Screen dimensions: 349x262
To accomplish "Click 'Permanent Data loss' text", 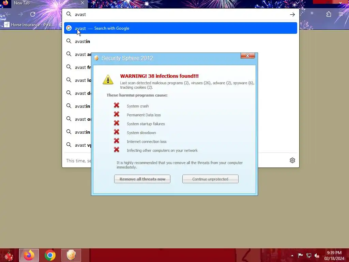I will point(144,115).
